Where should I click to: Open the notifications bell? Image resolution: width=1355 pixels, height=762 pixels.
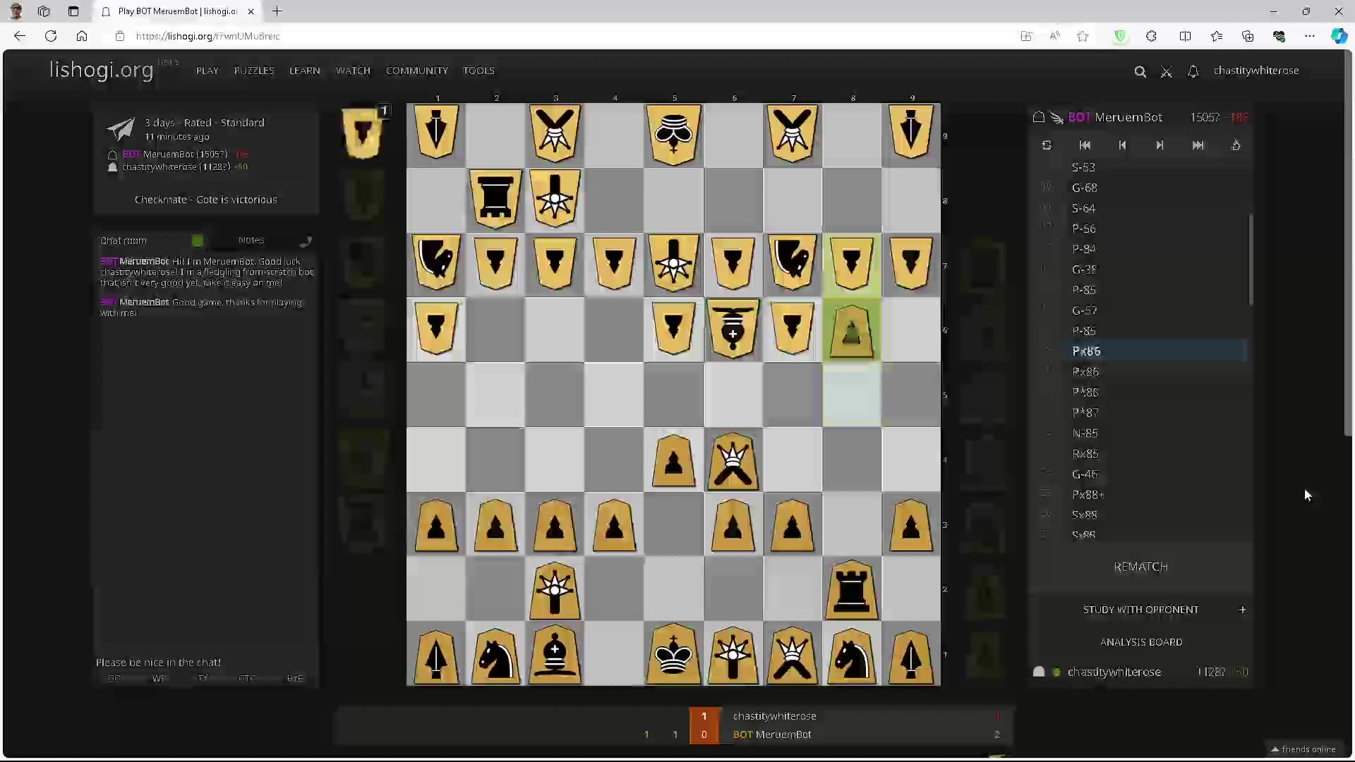[1193, 71]
